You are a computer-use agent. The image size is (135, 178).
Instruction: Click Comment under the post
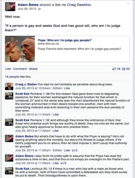point(20,69)
